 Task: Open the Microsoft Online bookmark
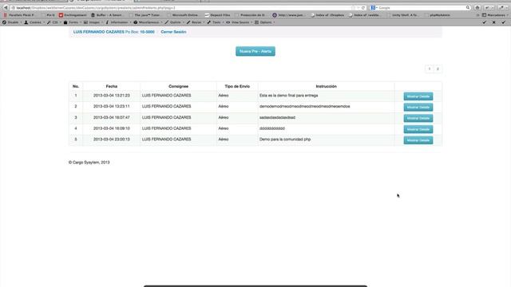pos(183,15)
